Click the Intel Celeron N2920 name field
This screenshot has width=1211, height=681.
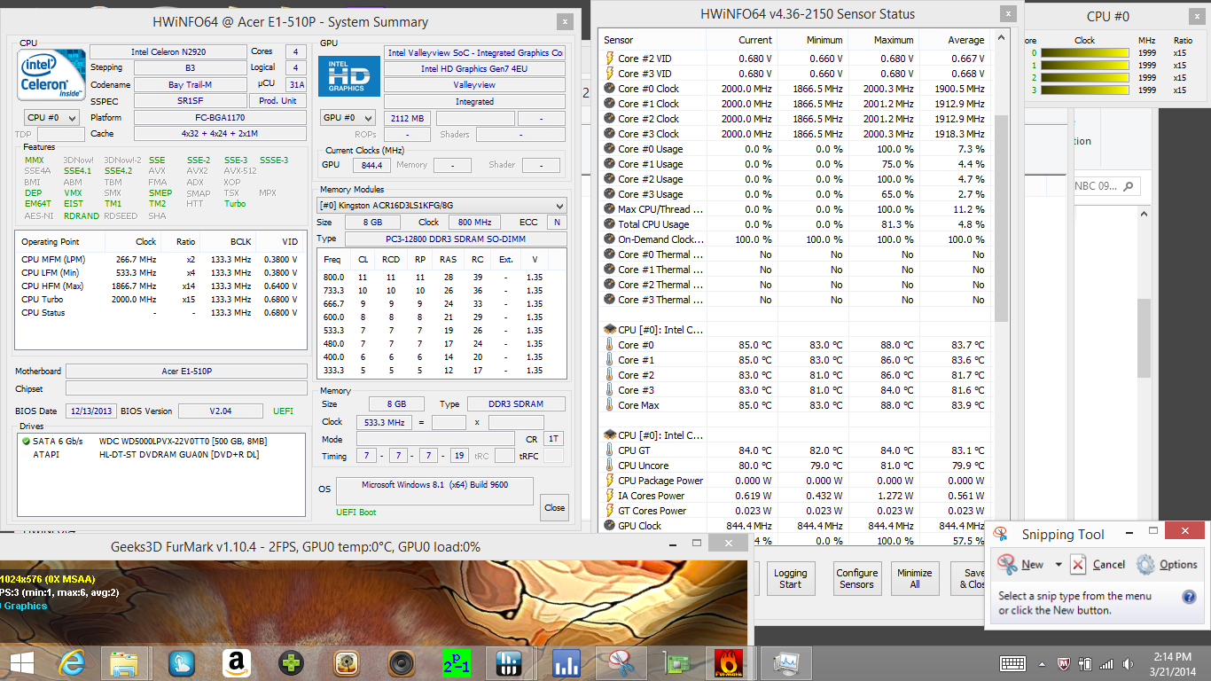pos(168,52)
